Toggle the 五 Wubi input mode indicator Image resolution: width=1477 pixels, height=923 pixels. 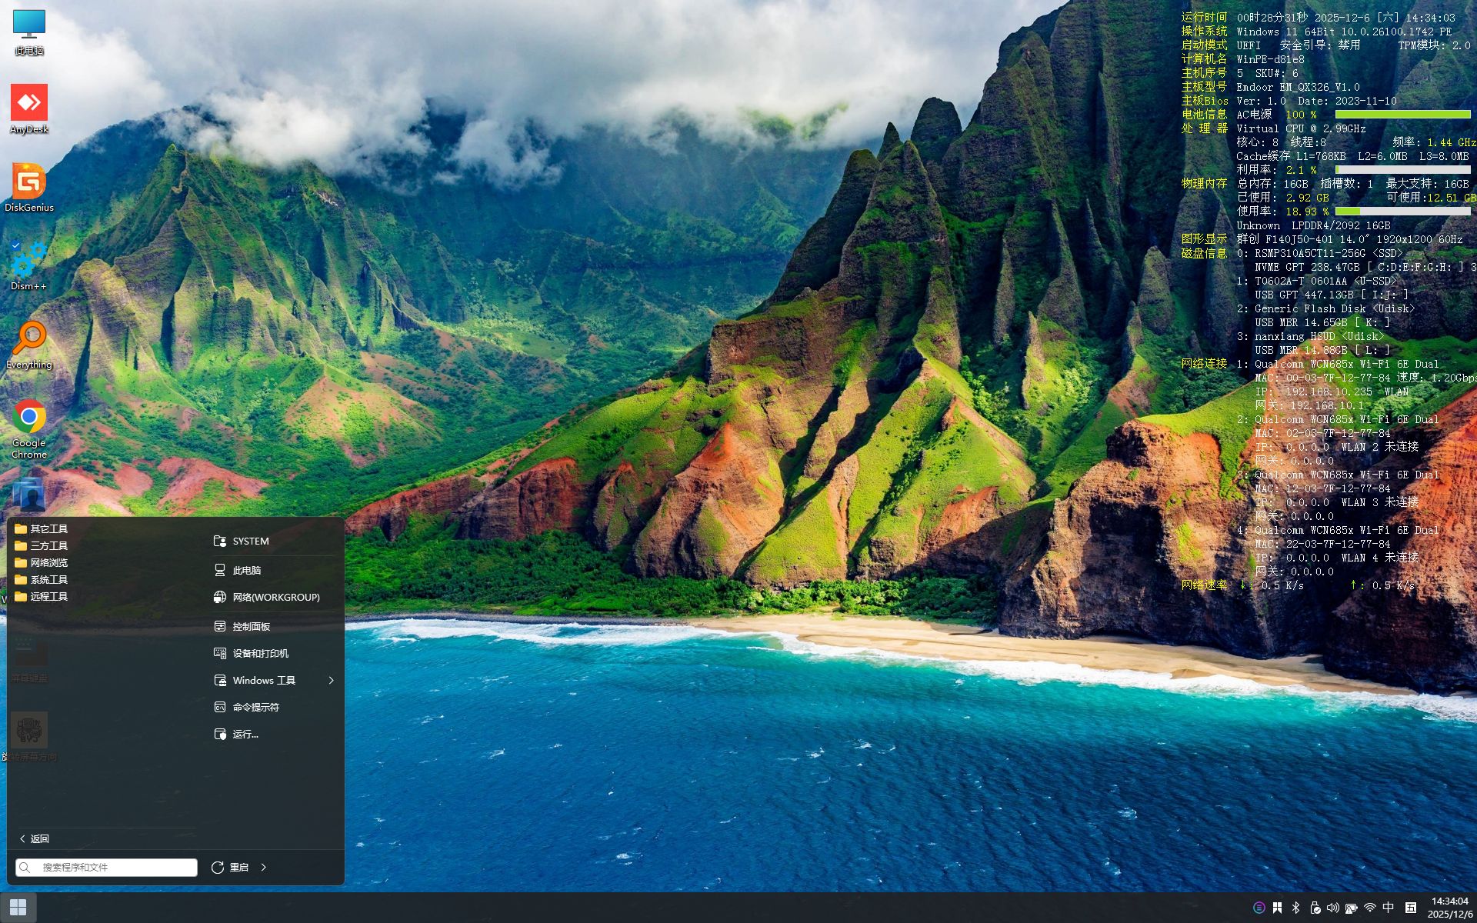coord(1411,908)
